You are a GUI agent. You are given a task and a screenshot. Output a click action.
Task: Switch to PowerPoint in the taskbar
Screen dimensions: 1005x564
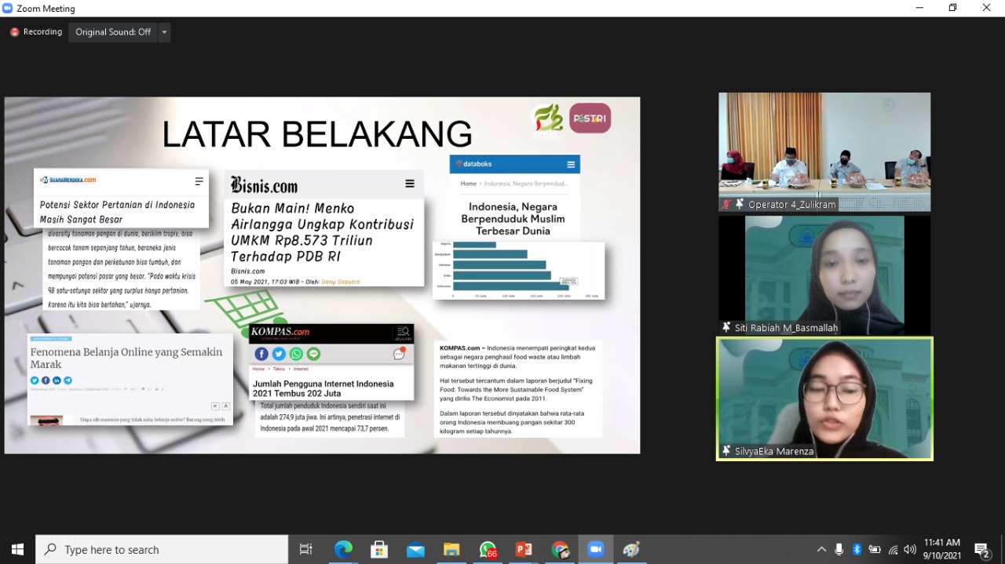[524, 550]
